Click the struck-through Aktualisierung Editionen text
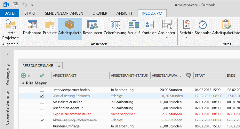240x129 pixels. (71, 96)
